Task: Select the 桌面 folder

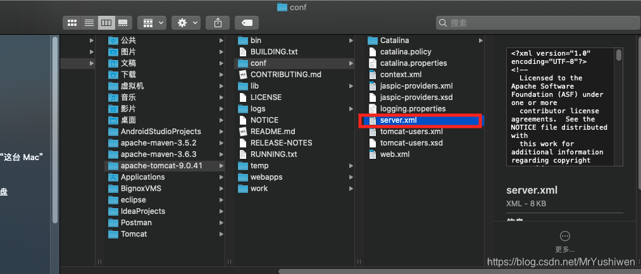Action: 165,120
